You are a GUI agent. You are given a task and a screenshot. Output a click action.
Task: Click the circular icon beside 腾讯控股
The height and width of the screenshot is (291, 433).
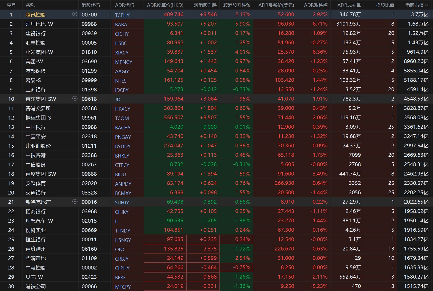[x=75, y=14]
